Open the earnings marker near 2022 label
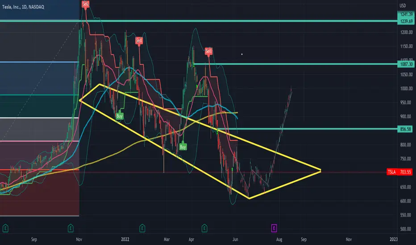The image size is (416, 245). 142,228
